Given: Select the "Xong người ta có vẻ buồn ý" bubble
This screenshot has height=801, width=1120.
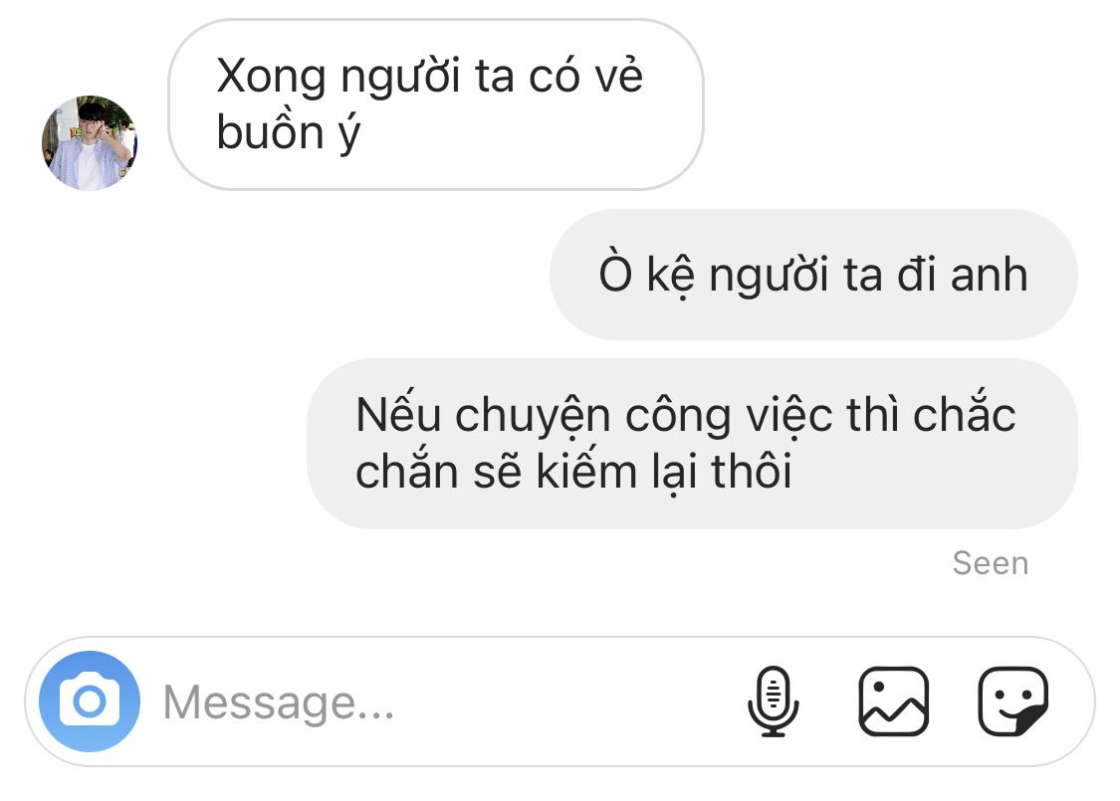Looking at the screenshot, I should [436, 104].
